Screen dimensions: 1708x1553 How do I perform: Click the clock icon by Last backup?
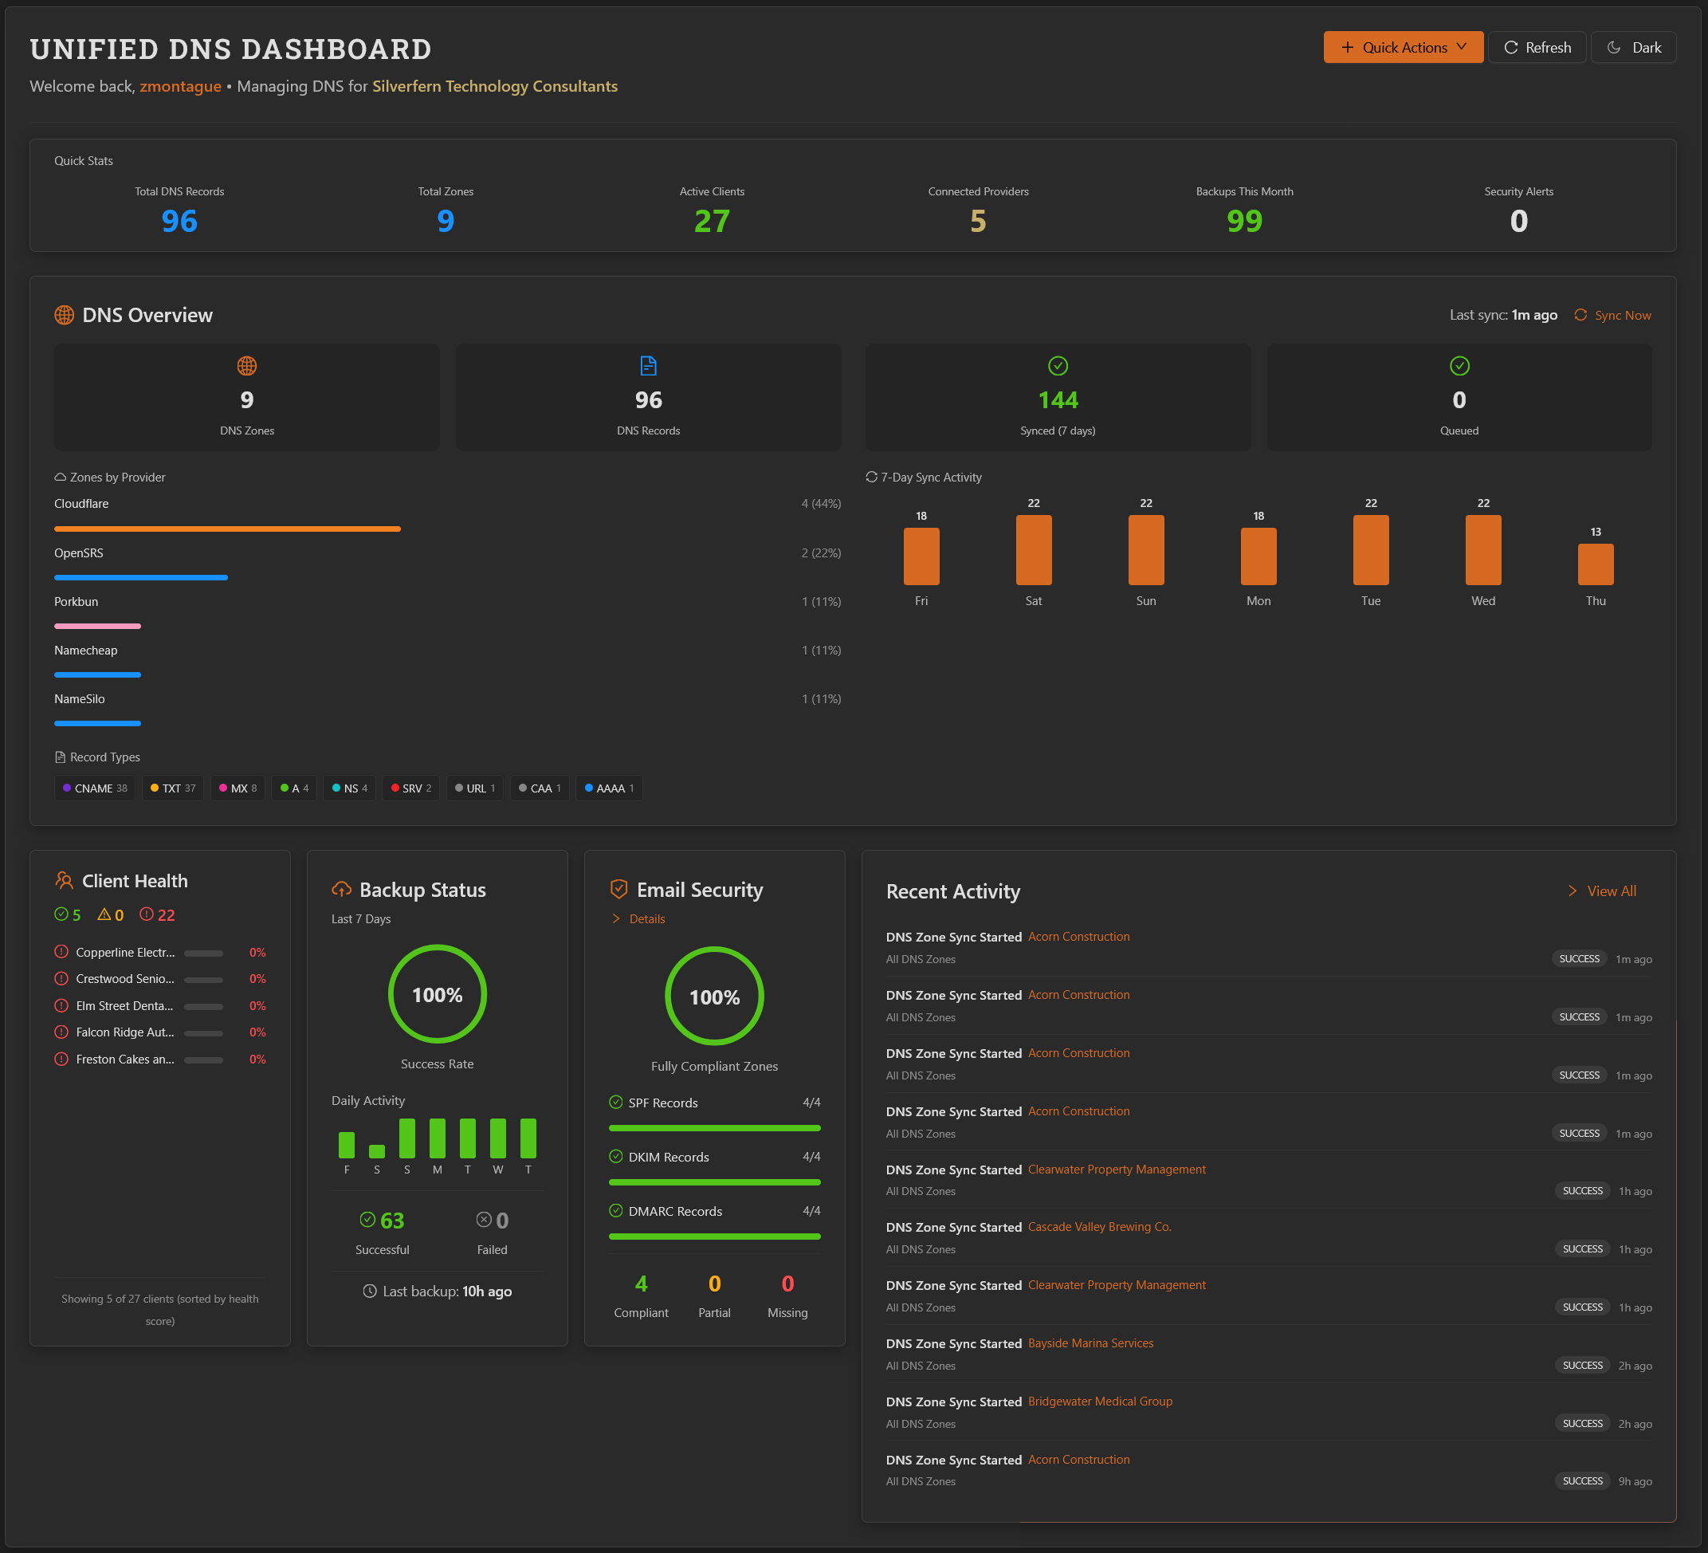(369, 1291)
